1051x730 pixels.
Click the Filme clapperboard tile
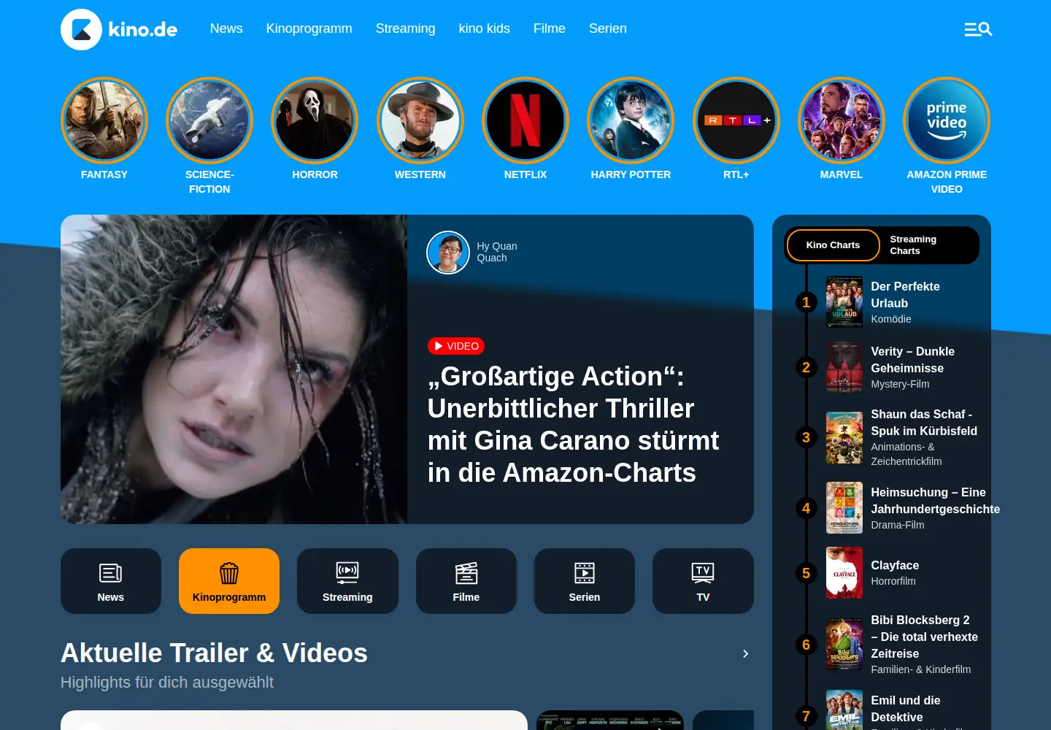466,581
